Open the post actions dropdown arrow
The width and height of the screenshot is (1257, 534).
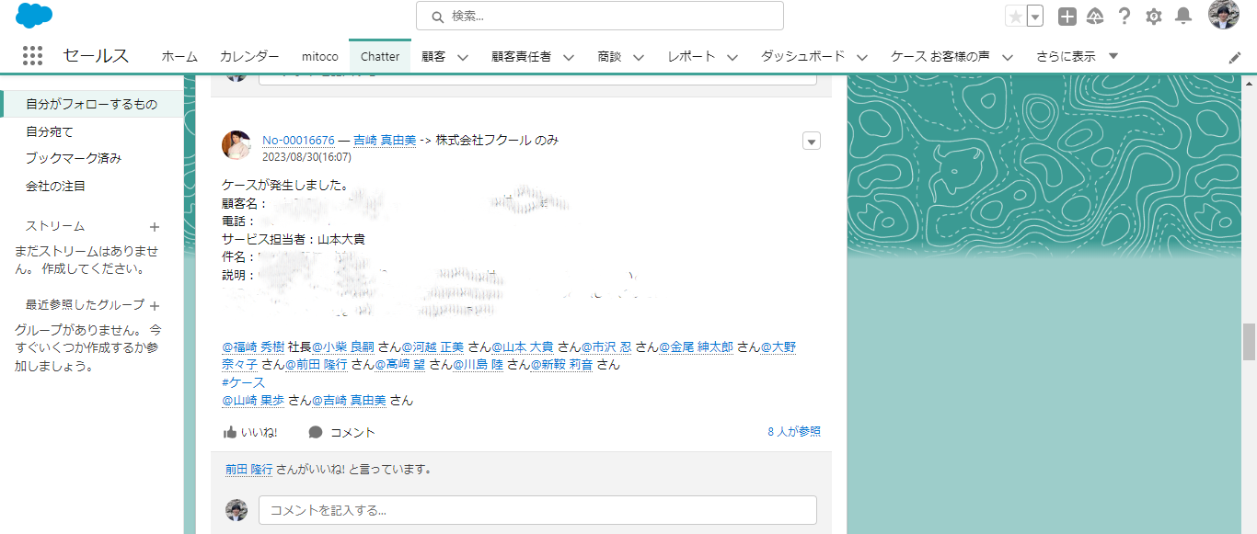pyautogui.click(x=812, y=141)
